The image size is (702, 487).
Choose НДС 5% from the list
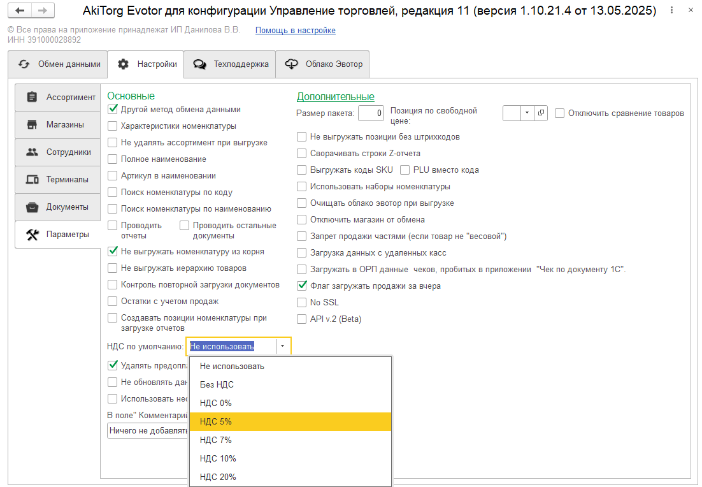(x=290, y=421)
